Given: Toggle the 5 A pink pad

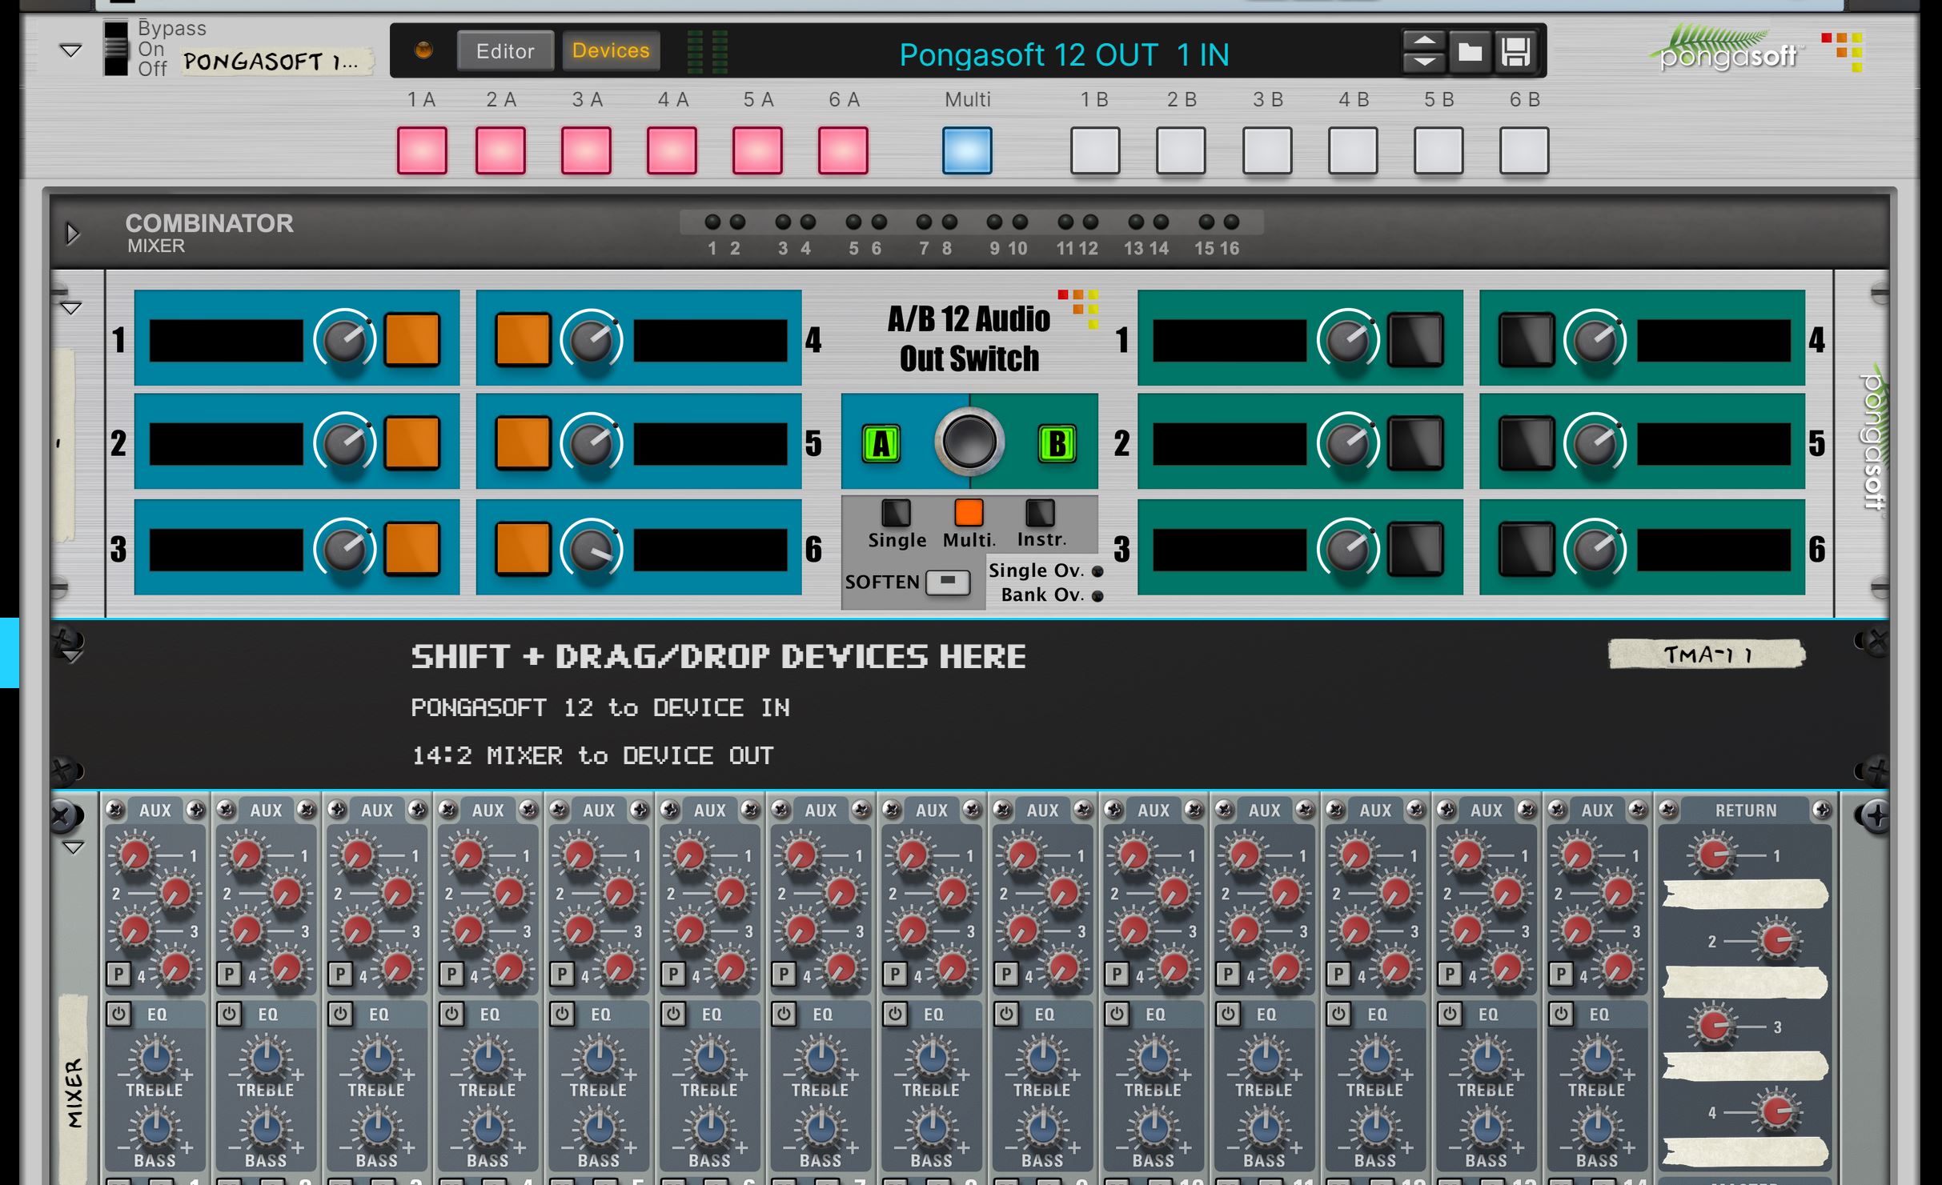Looking at the screenshot, I should click(757, 150).
